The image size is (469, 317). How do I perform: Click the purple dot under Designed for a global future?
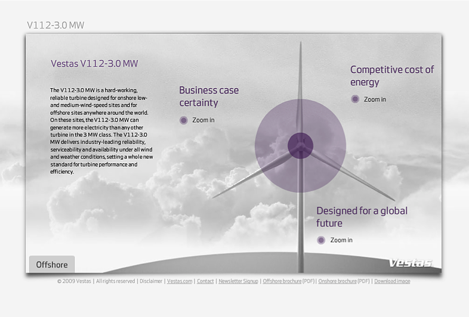tap(321, 240)
